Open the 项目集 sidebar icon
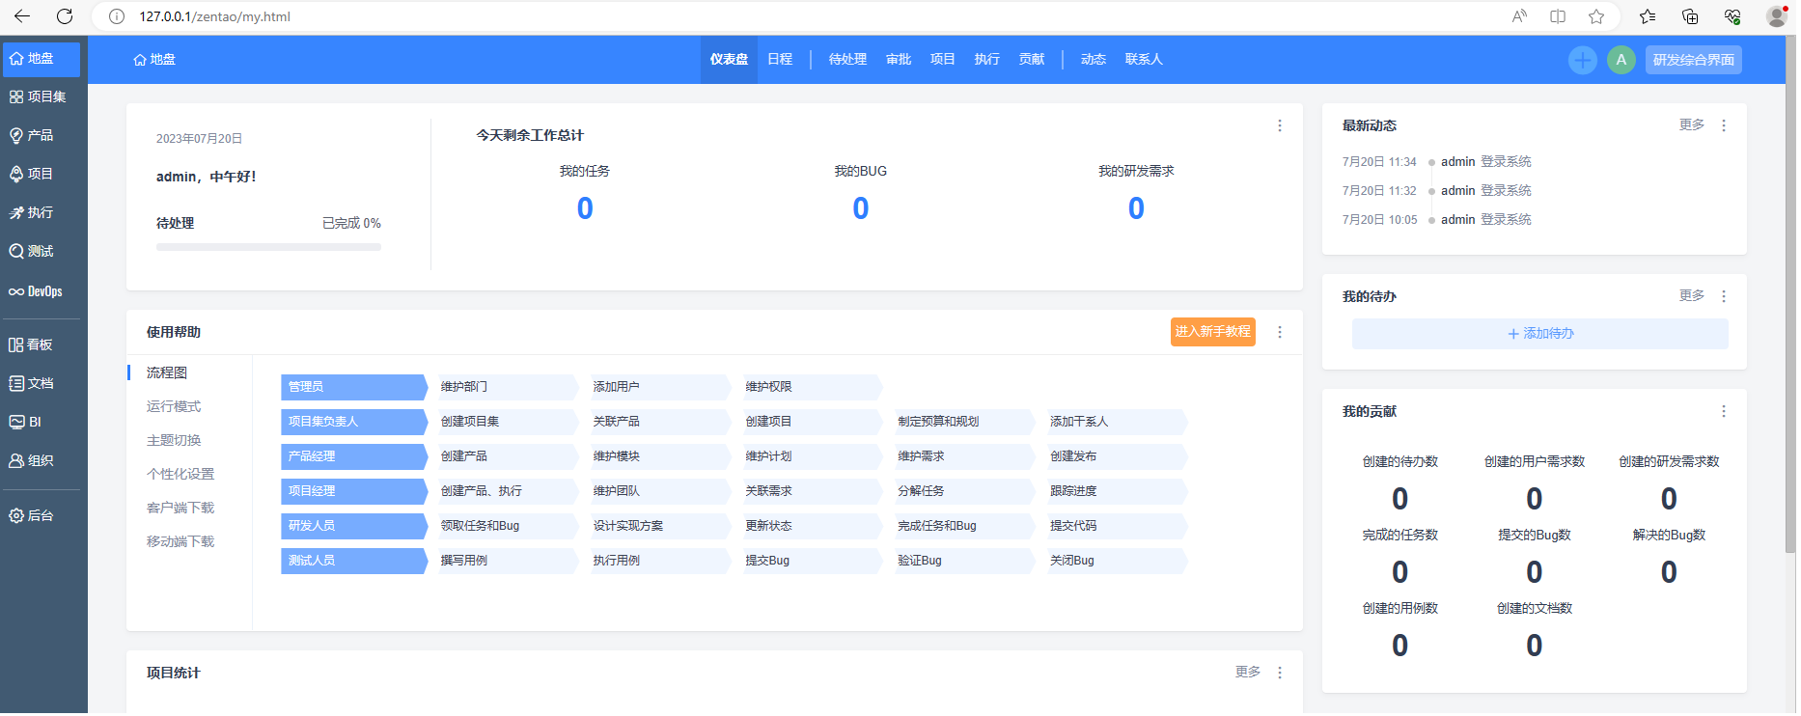 click(39, 97)
